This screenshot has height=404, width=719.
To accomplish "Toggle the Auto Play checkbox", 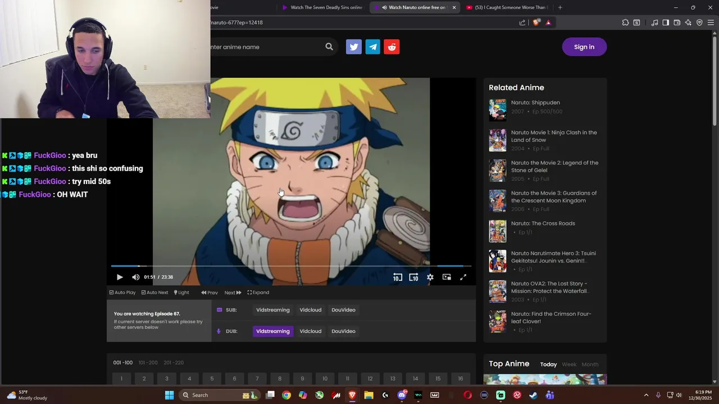I will click(x=122, y=292).
